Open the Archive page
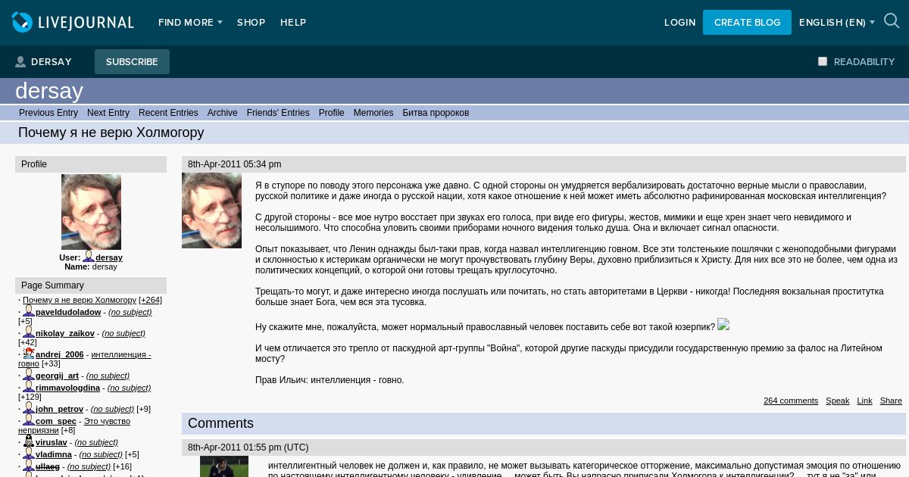The image size is (909, 477). click(223, 113)
